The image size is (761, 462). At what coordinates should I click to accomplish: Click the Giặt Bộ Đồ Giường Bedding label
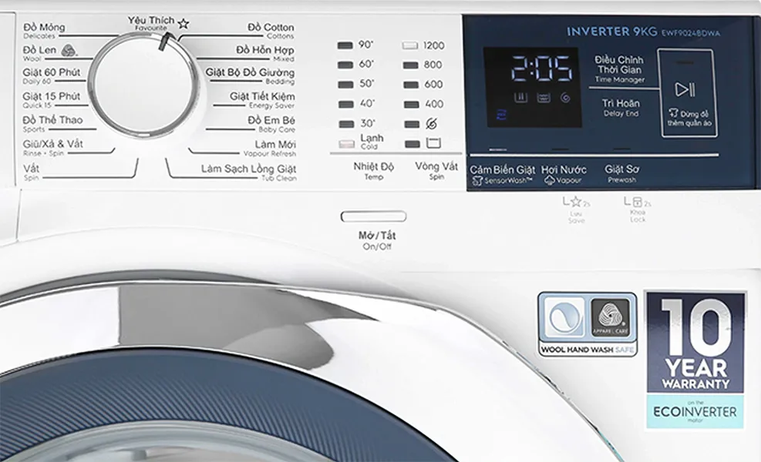click(250, 76)
